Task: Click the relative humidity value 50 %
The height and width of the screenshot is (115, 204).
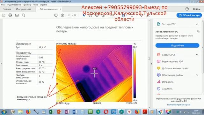Action: click(x=41, y=82)
